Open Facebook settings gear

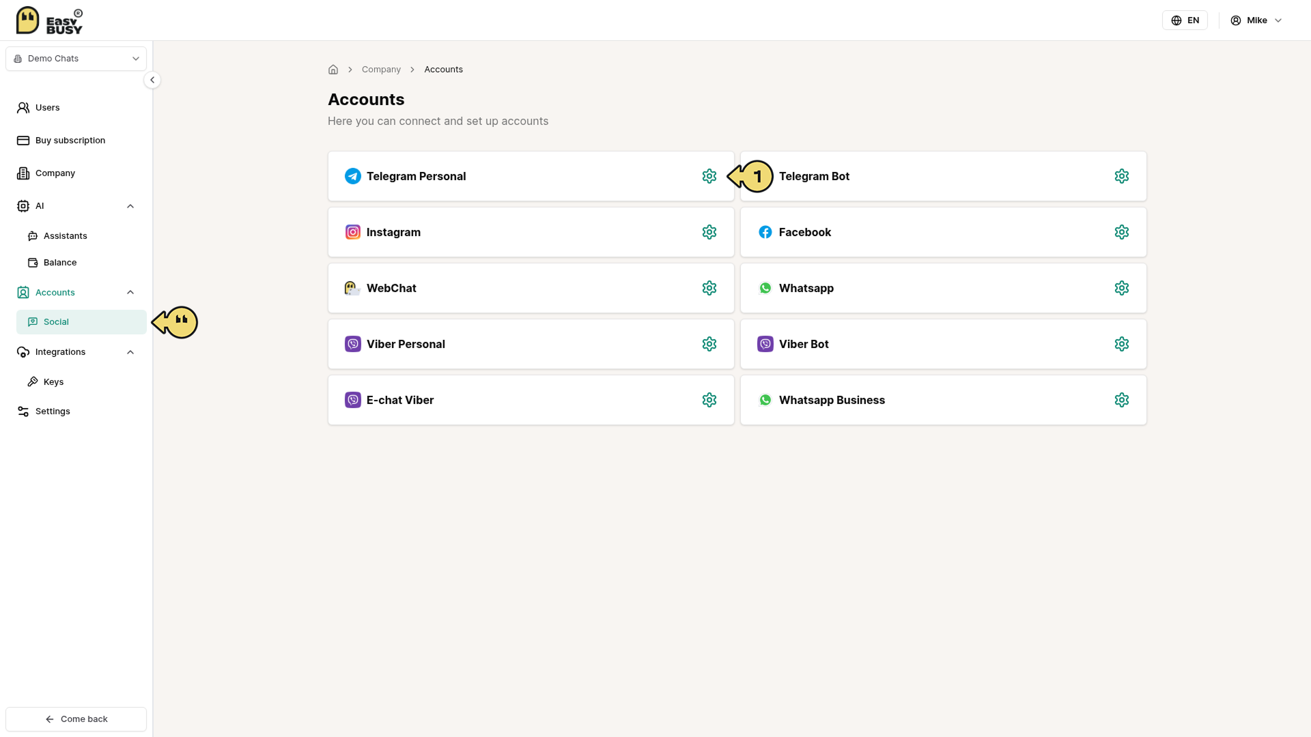(x=1122, y=232)
